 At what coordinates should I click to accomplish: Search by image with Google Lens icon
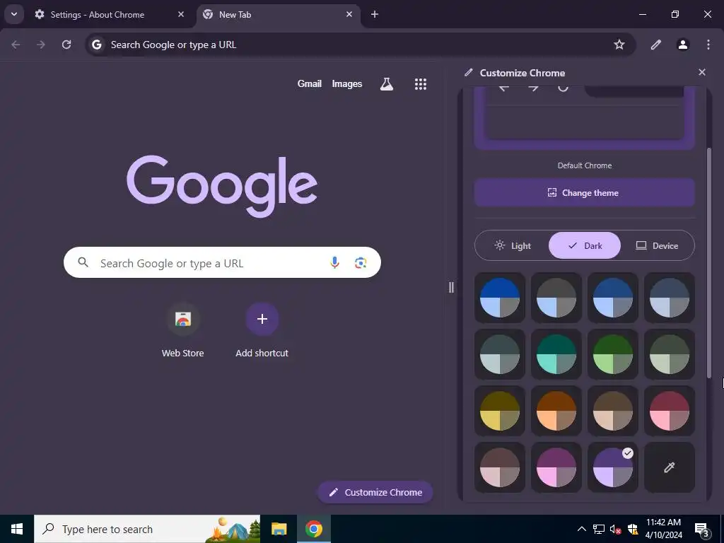point(361,263)
